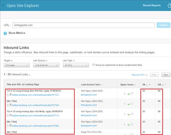The image size is (171, 135).
Task: Click the Prev page button
Action: coord(154,75)
